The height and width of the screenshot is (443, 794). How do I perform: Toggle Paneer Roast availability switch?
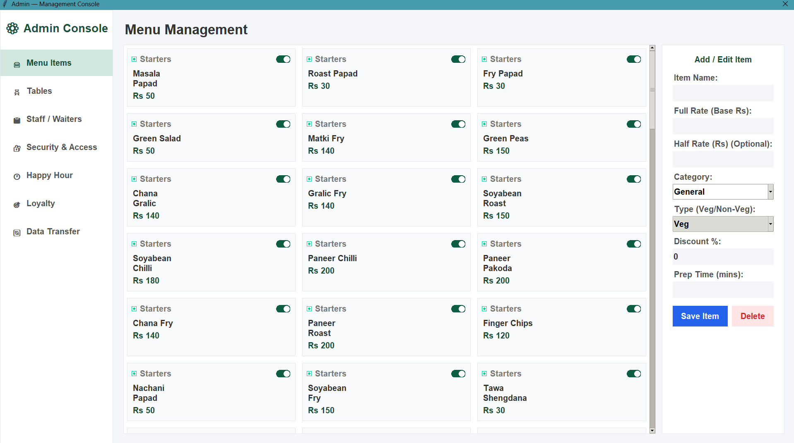tap(458, 309)
